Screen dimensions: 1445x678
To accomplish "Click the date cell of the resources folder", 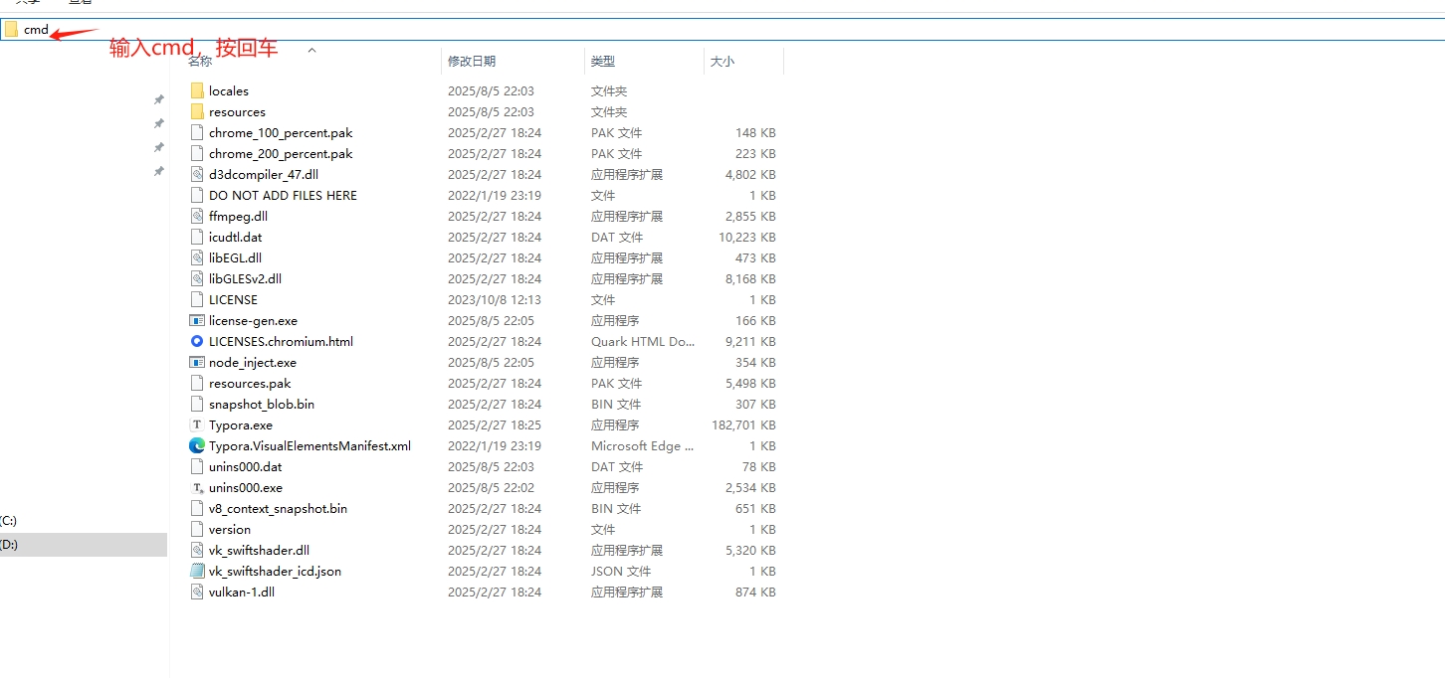I will click(x=491, y=112).
